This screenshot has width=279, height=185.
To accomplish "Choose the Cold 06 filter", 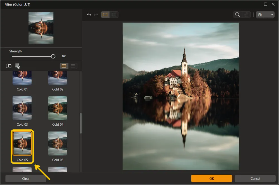I will pos(57,143).
